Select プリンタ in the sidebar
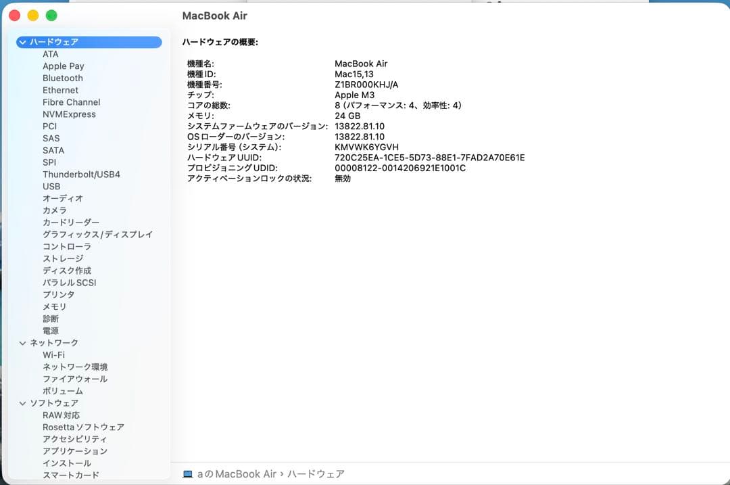 (x=59, y=294)
